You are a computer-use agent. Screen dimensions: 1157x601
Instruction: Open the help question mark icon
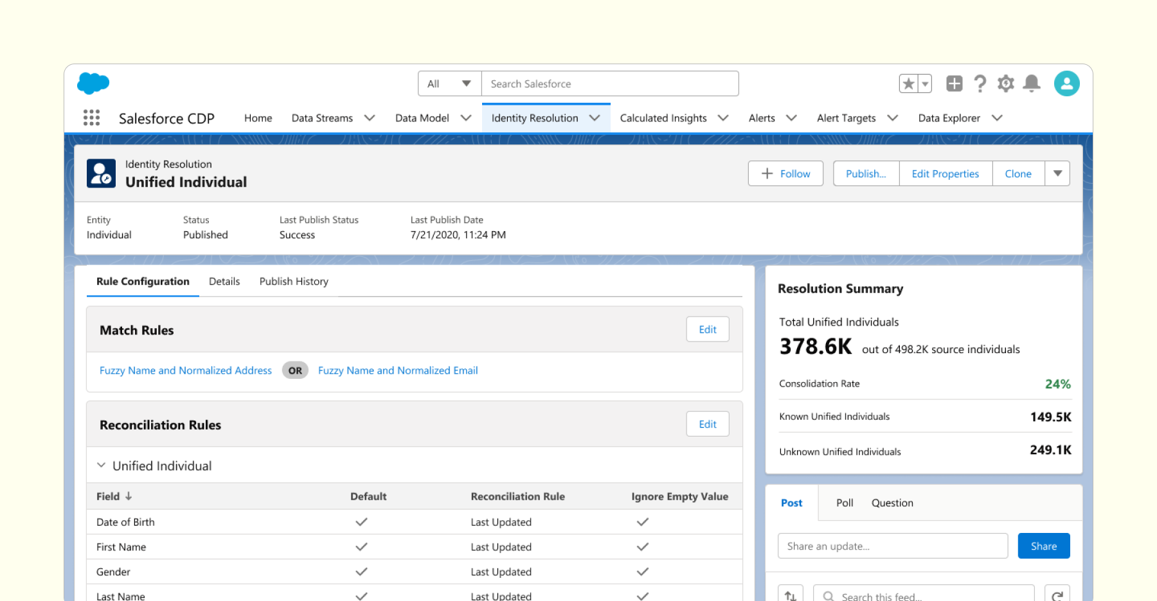pos(980,83)
